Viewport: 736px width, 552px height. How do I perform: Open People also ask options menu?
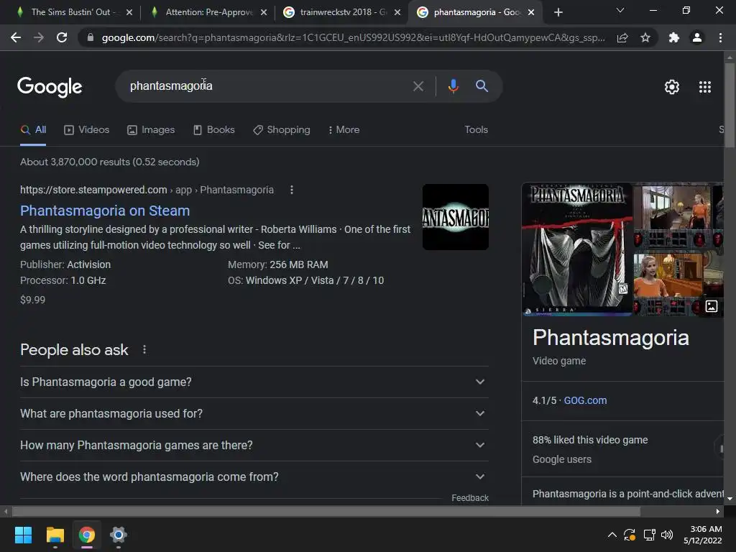(x=144, y=350)
